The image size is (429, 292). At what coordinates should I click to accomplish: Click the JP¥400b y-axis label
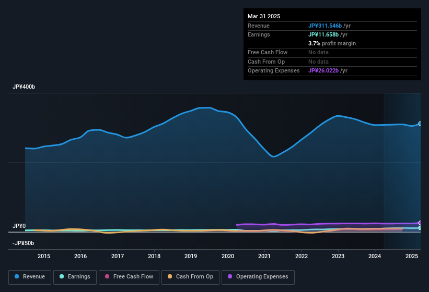click(24, 87)
